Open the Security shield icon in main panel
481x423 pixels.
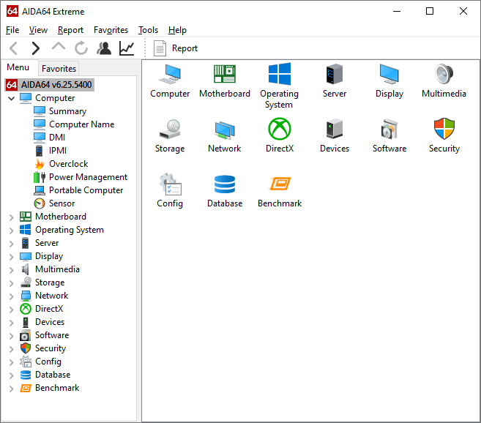pyautogui.click(x=444, y=130)
